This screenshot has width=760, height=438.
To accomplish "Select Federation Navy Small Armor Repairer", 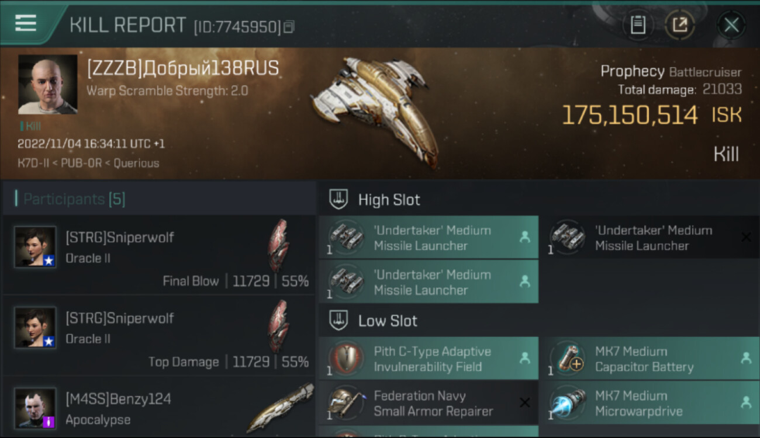I will click(x=428, y=403).
